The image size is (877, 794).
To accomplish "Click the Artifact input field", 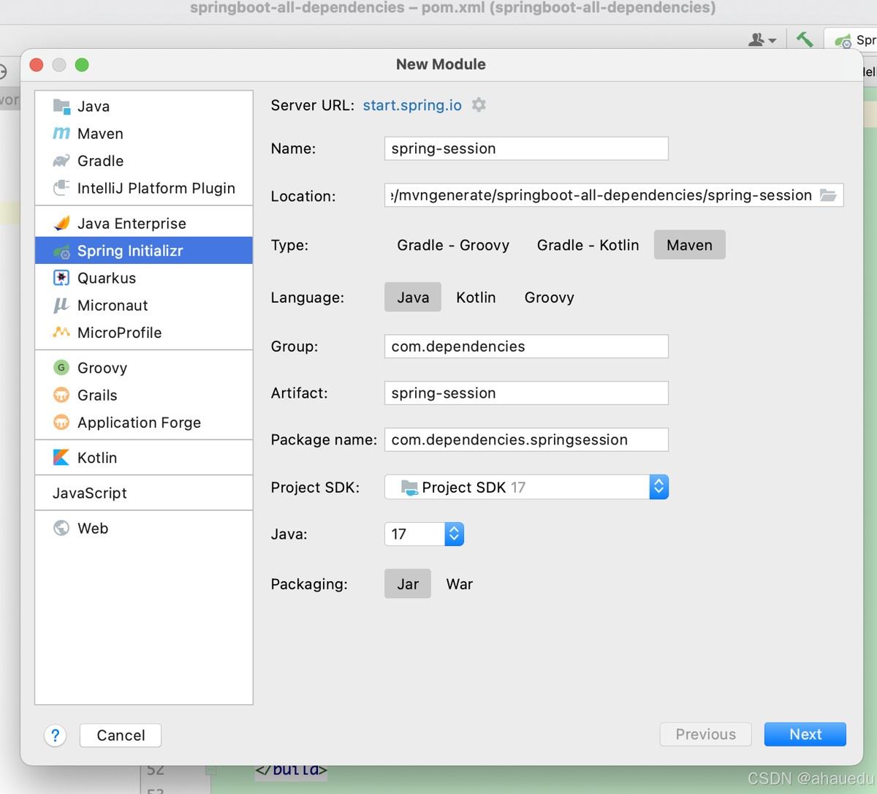I will tap(526, 393).
